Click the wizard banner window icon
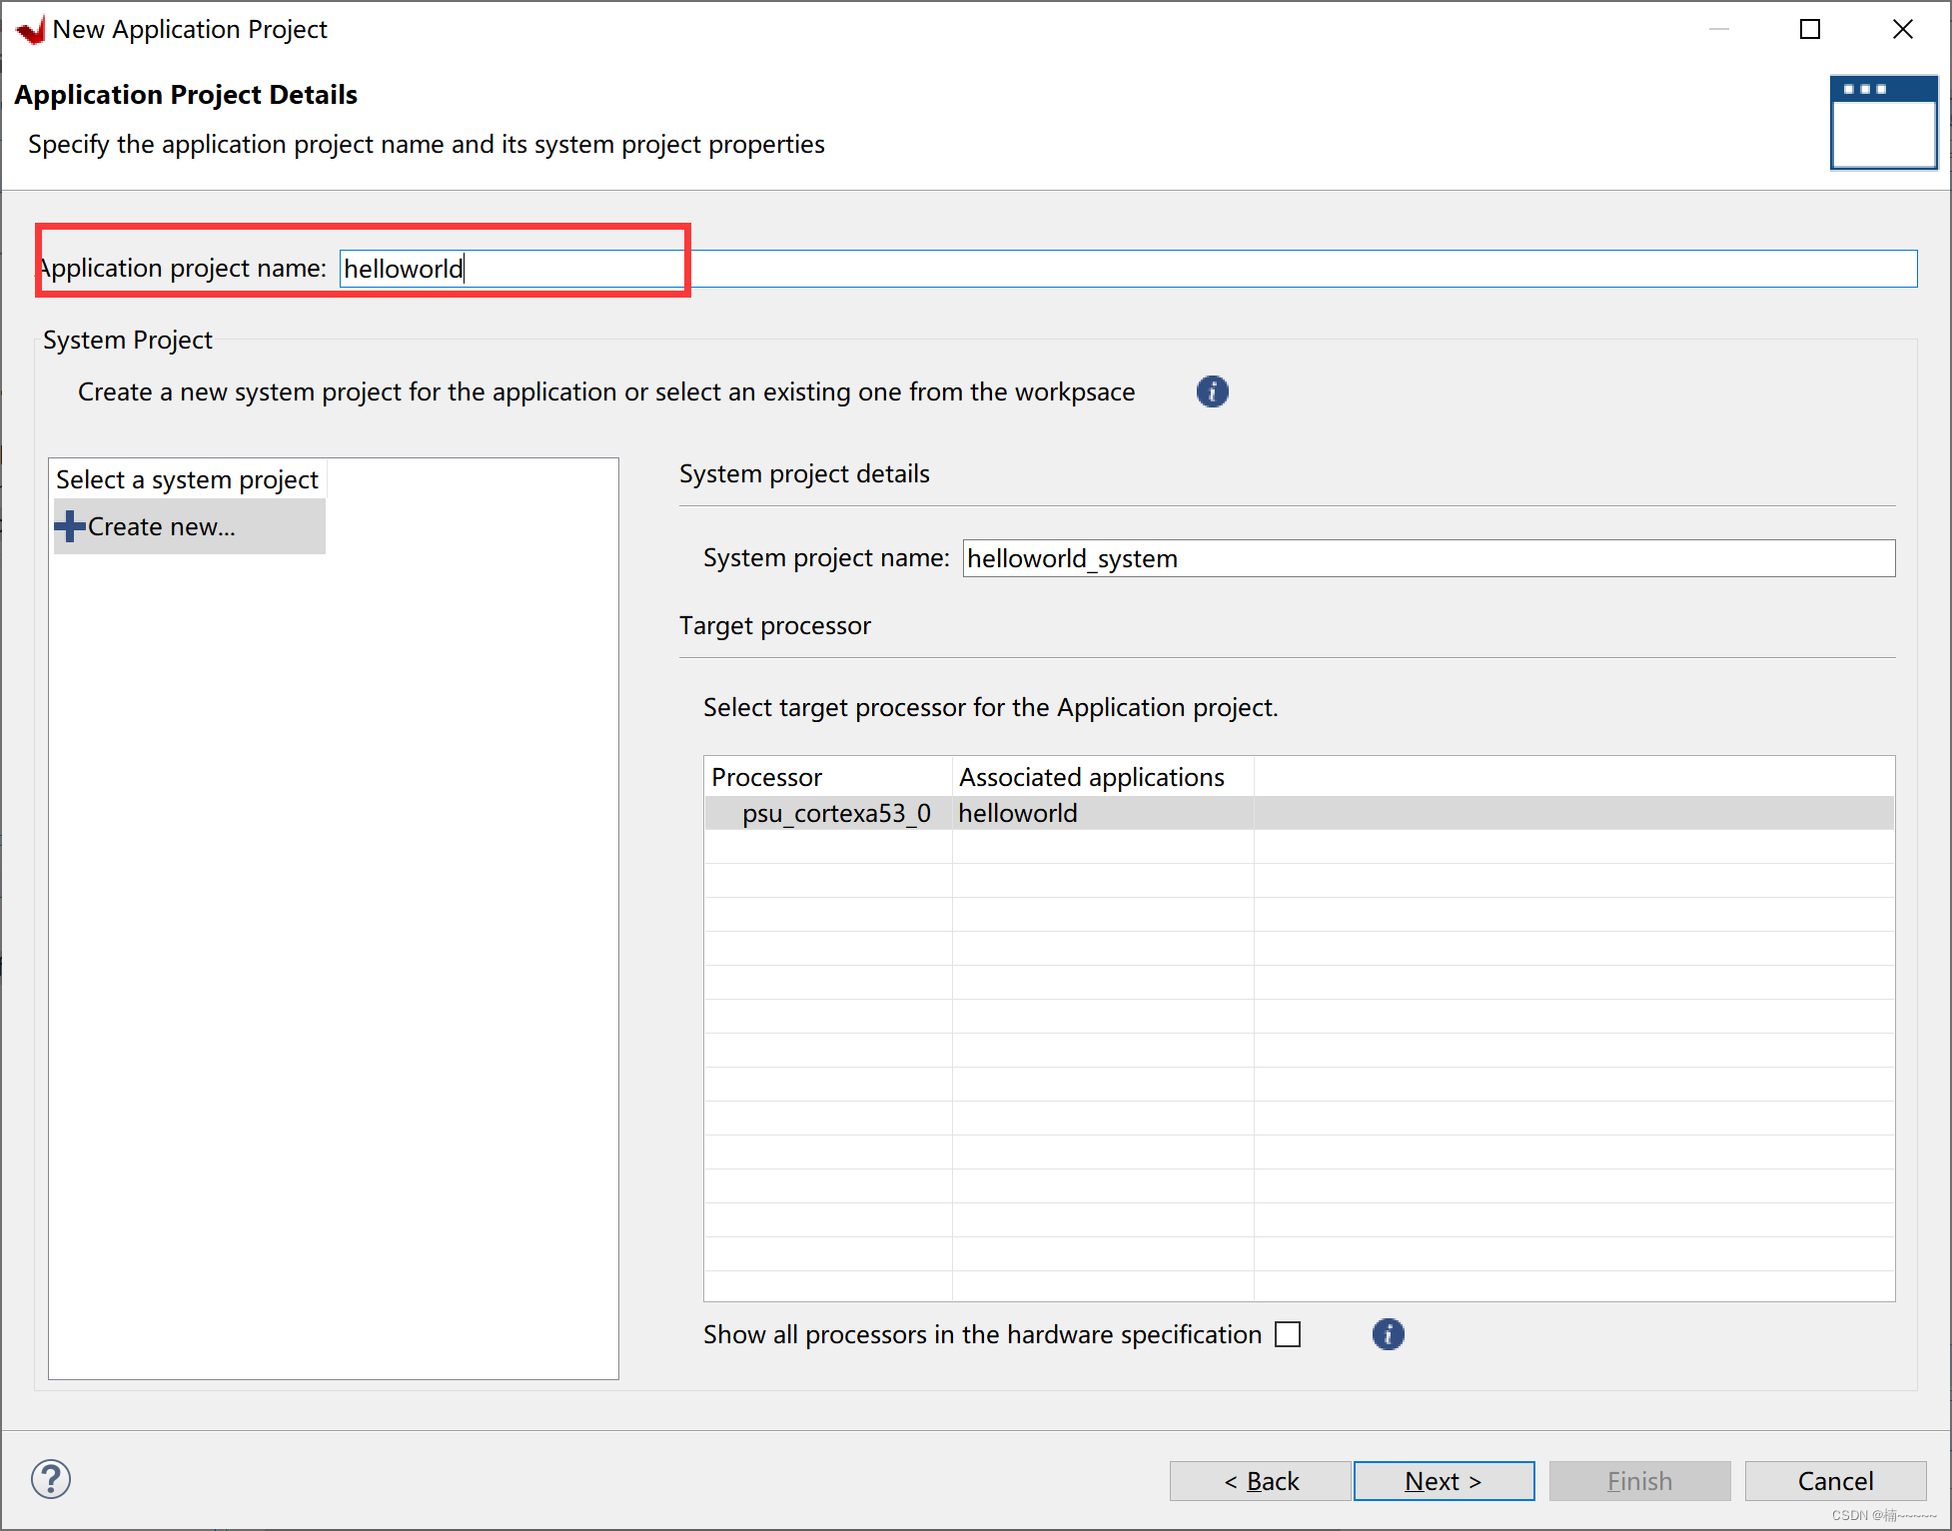 [x=1883, y=122]
